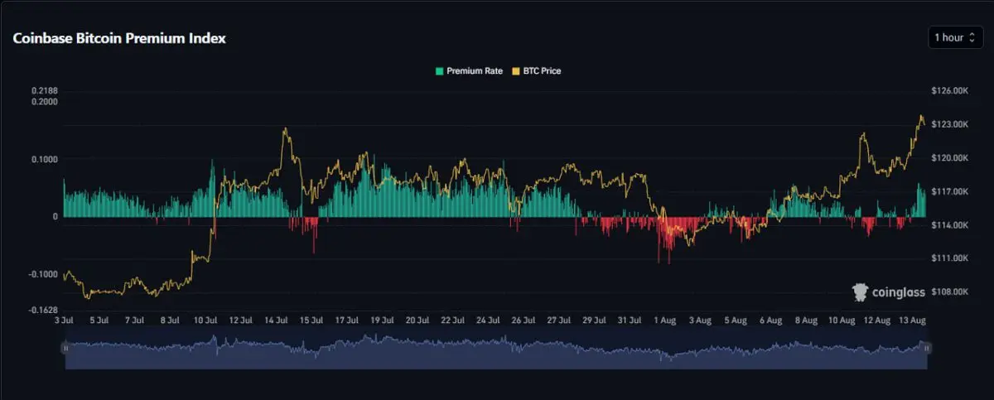Open the 1 hour interval dropdown
Viewport: 994px width, 400px height.
point(955,38)
